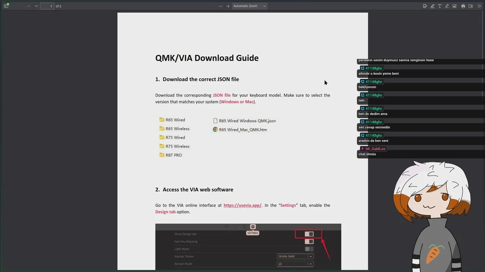Viewport: 485px width, 272px height.
Task: Select the add image tool
Action: 454,6
